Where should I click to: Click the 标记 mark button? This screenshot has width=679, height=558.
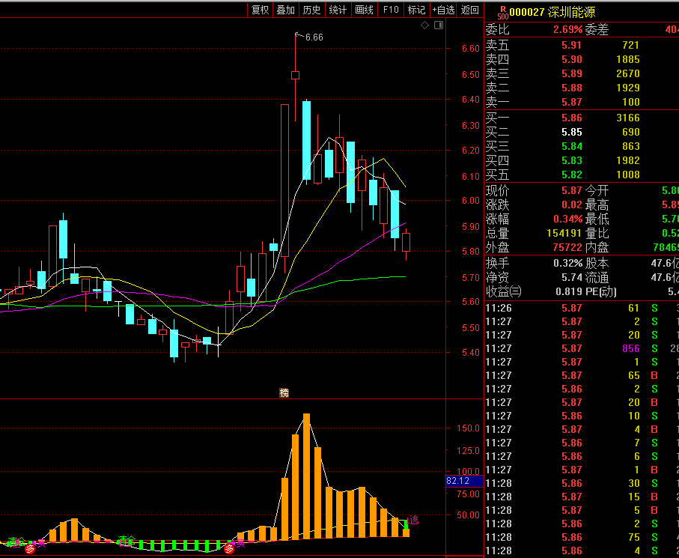pyautogui.click(x=416, y=10)
